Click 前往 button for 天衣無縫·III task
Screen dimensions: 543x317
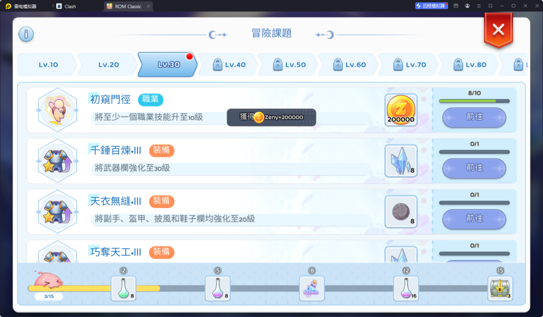point(474,219)
